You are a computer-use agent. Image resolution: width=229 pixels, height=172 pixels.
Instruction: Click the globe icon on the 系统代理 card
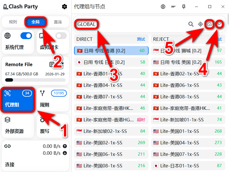click(x=7, y=36)
